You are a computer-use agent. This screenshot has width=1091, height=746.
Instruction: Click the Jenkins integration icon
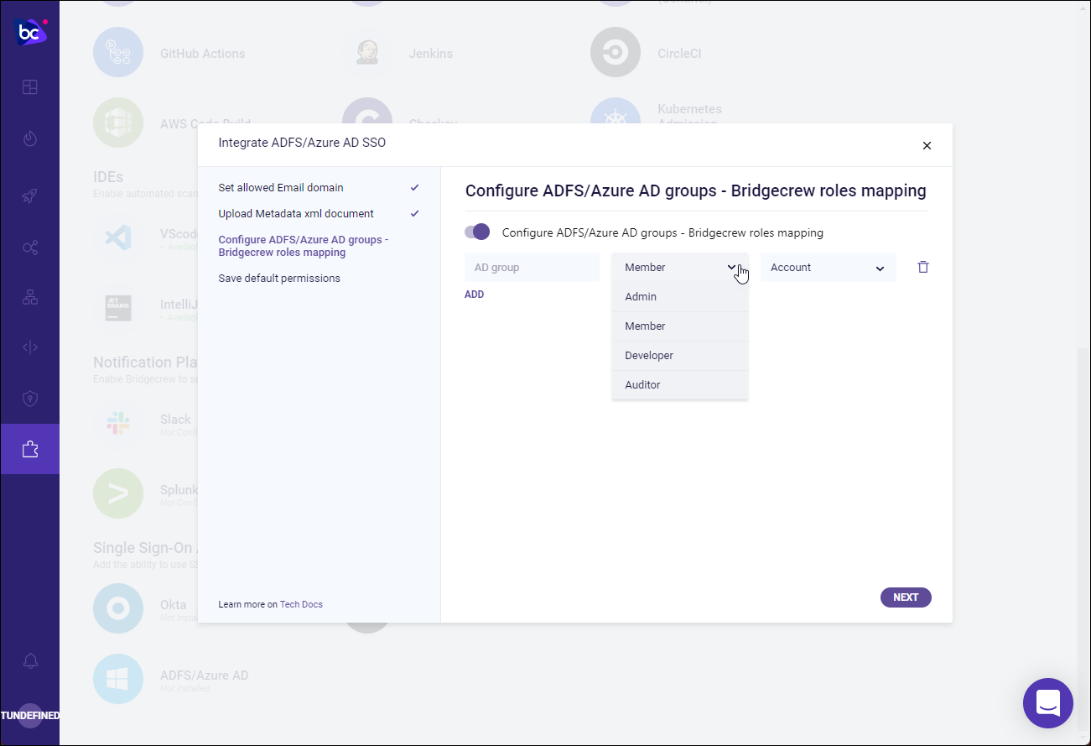click(x=366, y=53)
